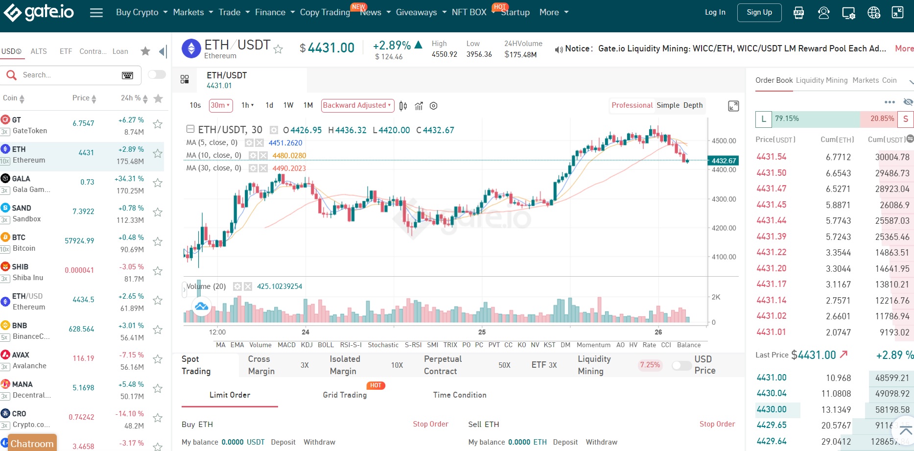
Task: Select the S short ratio box
Action: tap(906, 119)
